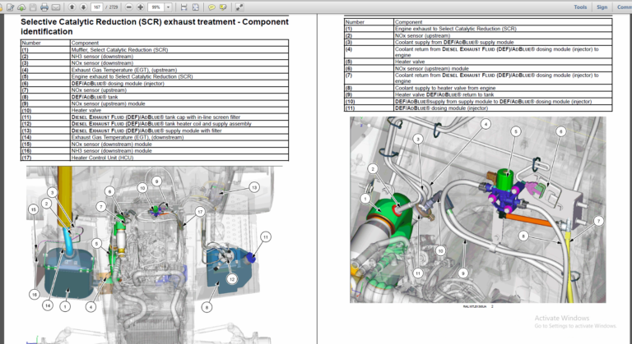This screenshot has width=632, height=344.
Task: Click the fit width scrolling icon
Action: 184,7
